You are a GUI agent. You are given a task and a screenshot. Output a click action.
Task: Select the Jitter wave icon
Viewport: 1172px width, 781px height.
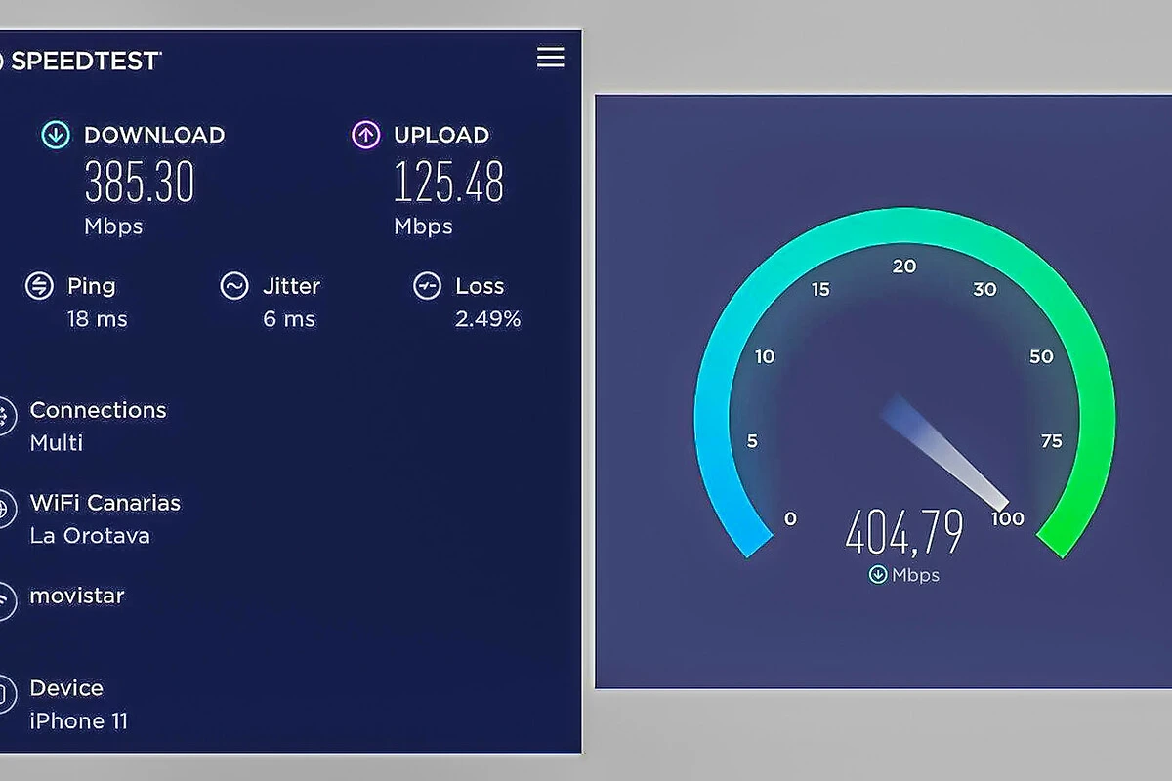(233, 286)
